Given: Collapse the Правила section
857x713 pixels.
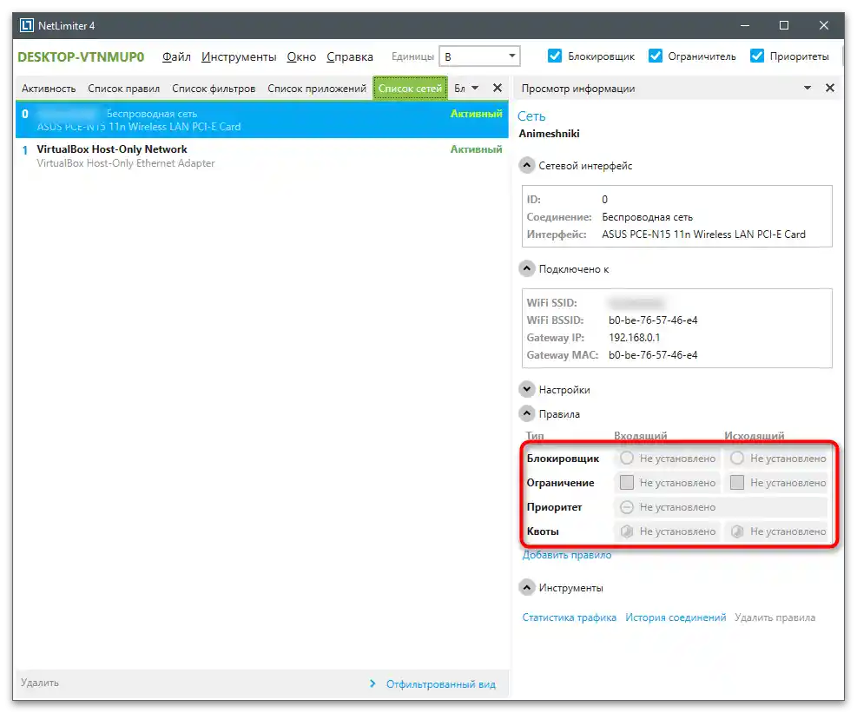Looking at the screenshot, I should [x=526, y=413].
